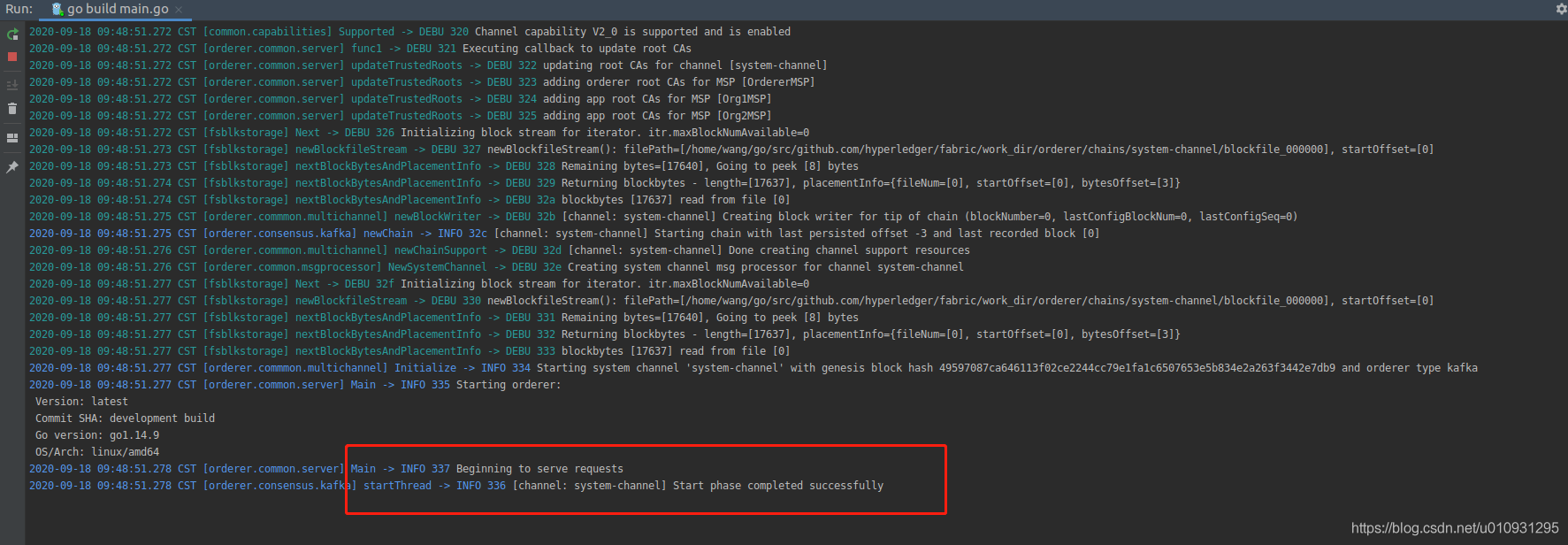Click DEBU 32a 'blockbytes [17637] read from file' line
The width and height of the screenshot is (1568, 545).
pyautogui.click(x=409, y=200)
